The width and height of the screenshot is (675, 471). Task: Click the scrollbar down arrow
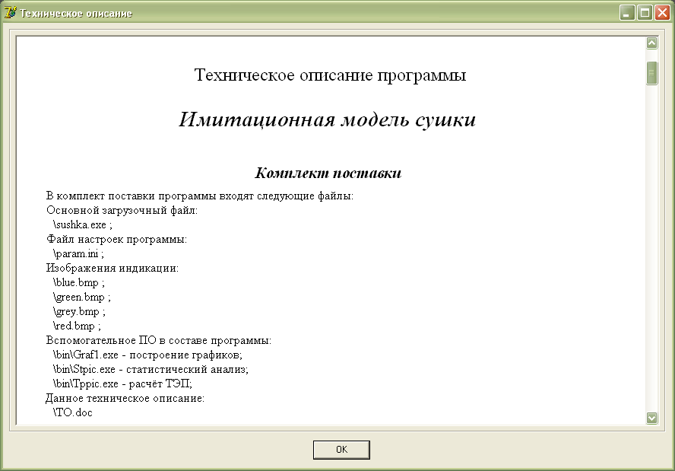pyautogui.click(x=651, y=418)
